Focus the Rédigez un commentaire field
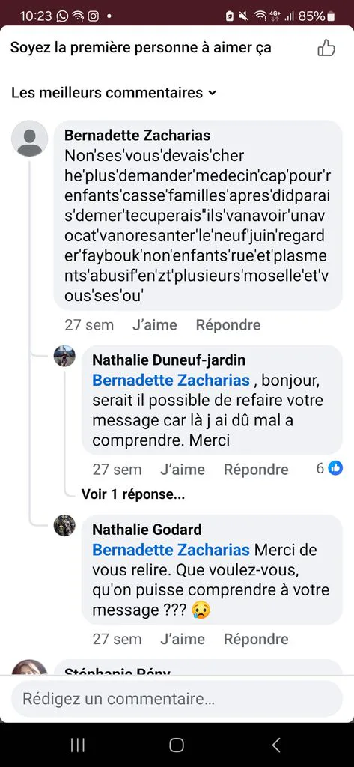The image size is (354, 767). [x=177, y=699]
